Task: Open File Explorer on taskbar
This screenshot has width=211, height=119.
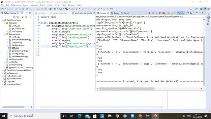Action: (x=110, y=116)
